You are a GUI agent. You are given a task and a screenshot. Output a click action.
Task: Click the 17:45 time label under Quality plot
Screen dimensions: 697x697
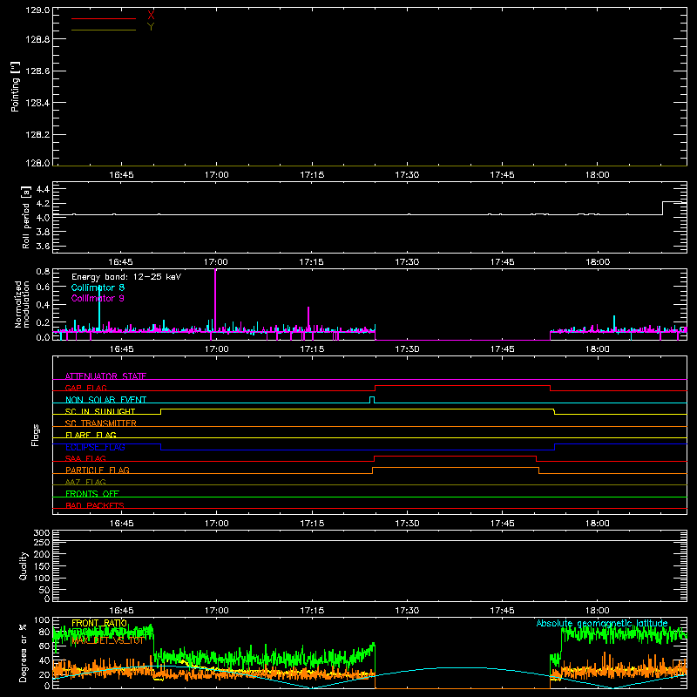coord(503,611)
